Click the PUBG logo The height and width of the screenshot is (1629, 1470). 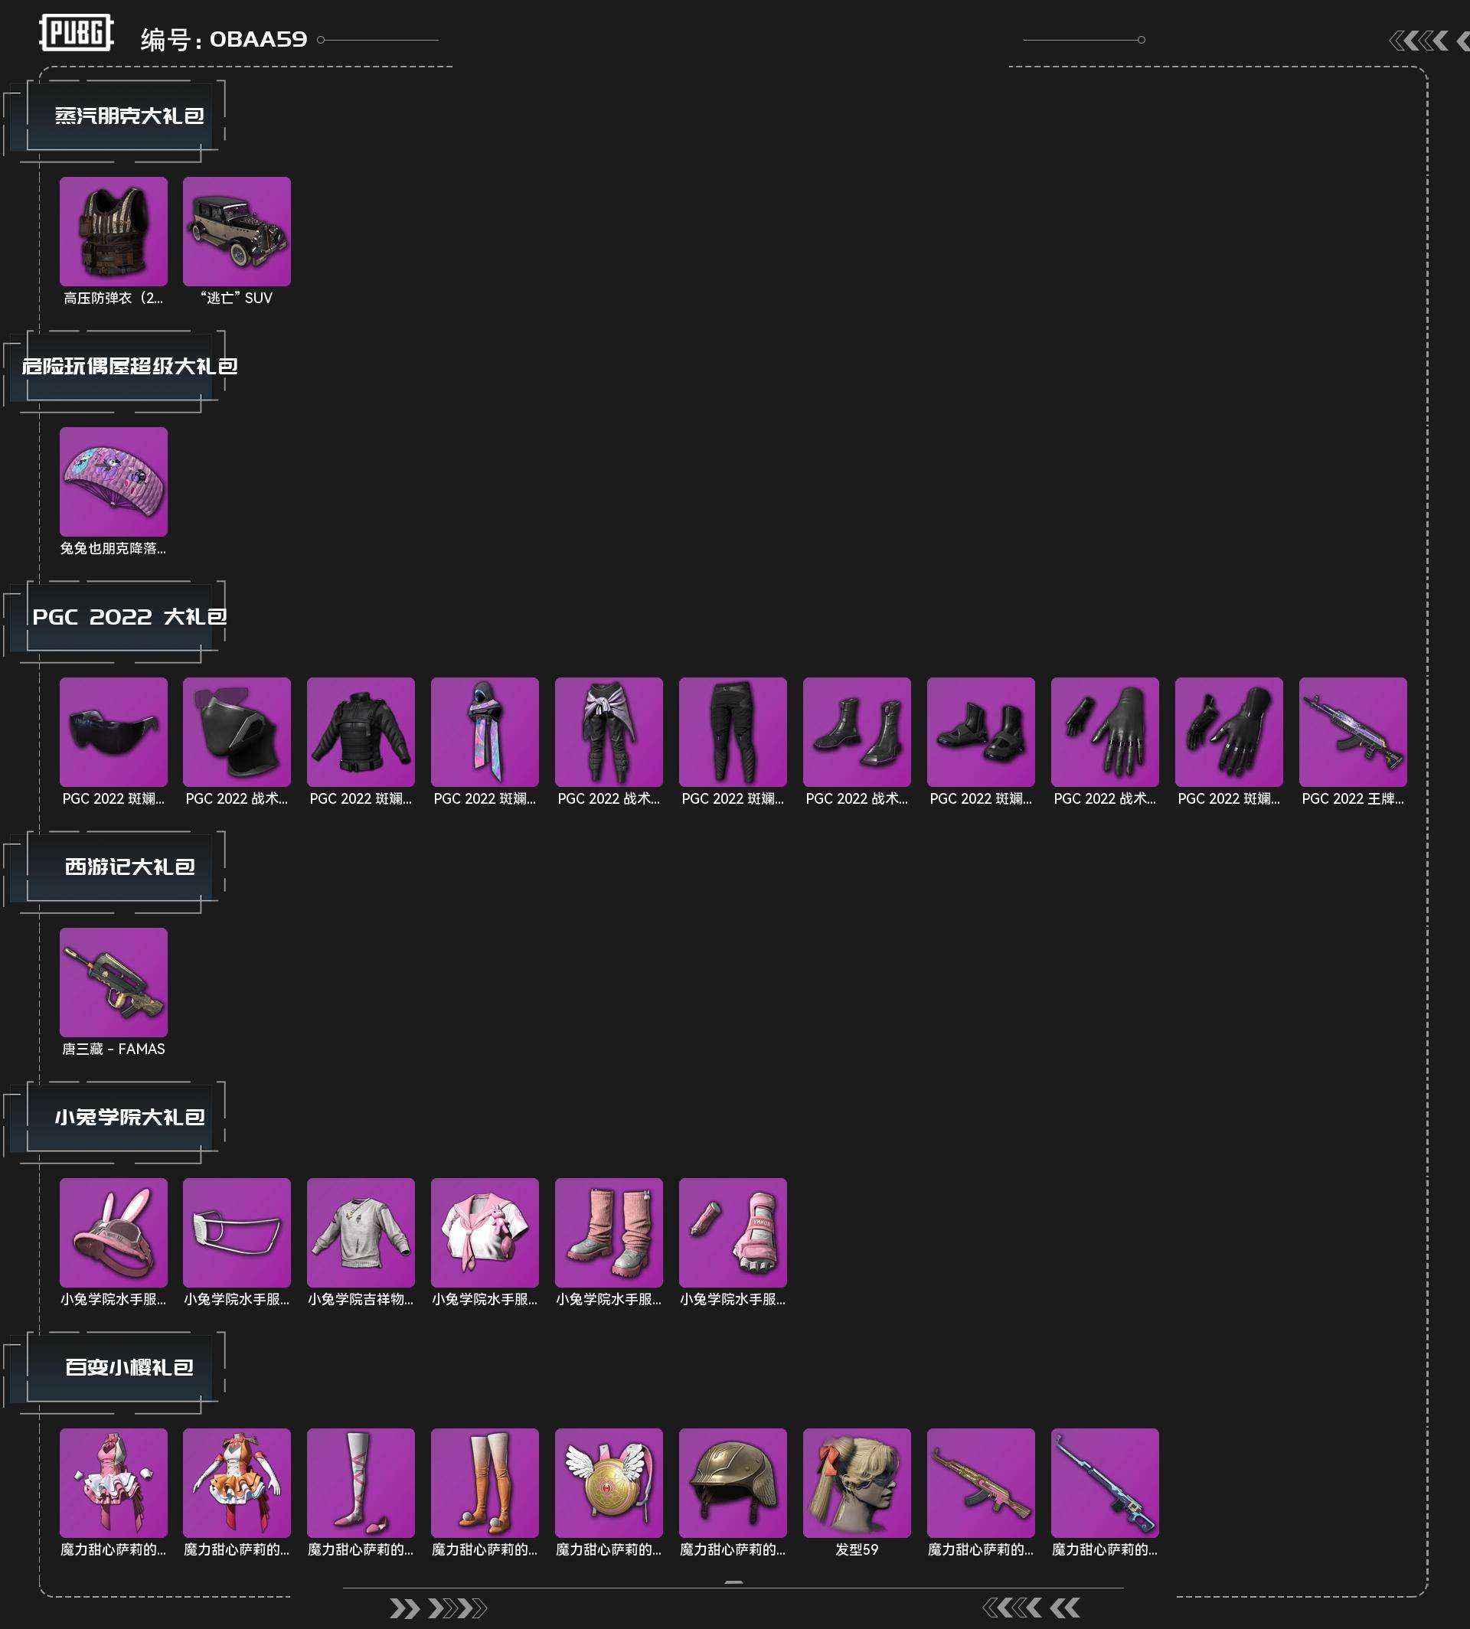[x=77, y=33]
